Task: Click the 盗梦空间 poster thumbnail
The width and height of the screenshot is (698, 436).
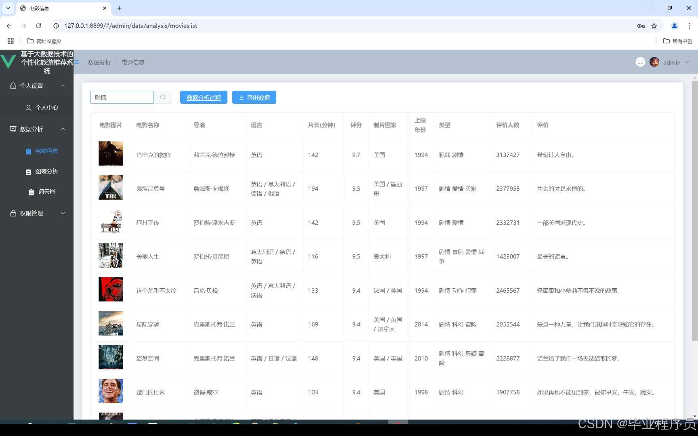Action: (x=111, y=357)
